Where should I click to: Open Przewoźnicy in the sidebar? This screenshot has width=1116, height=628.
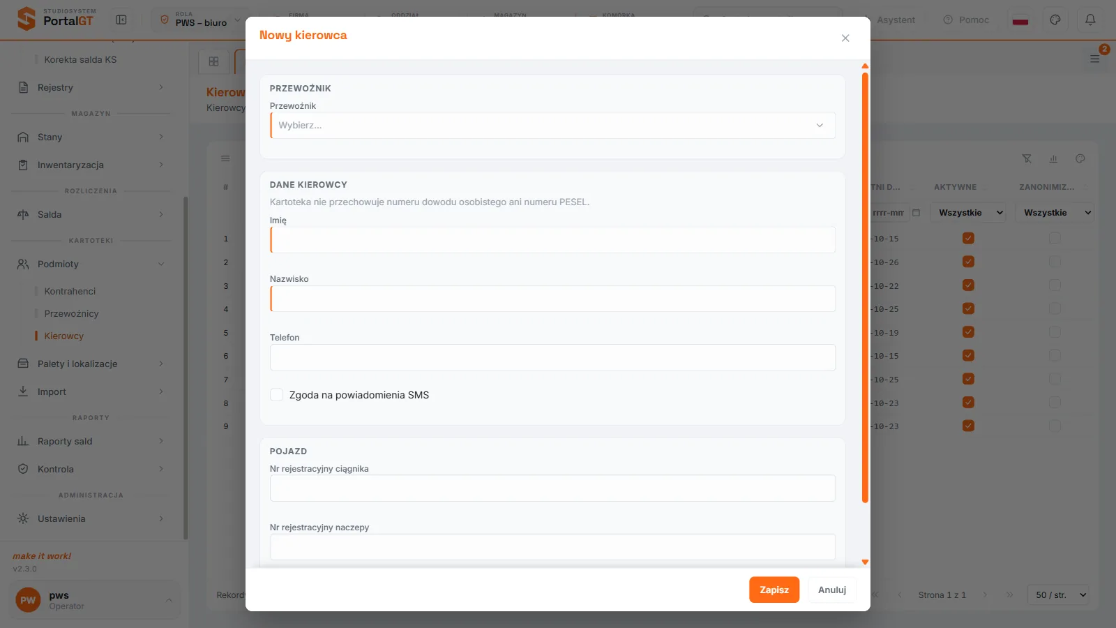click(x=71, y=313)
